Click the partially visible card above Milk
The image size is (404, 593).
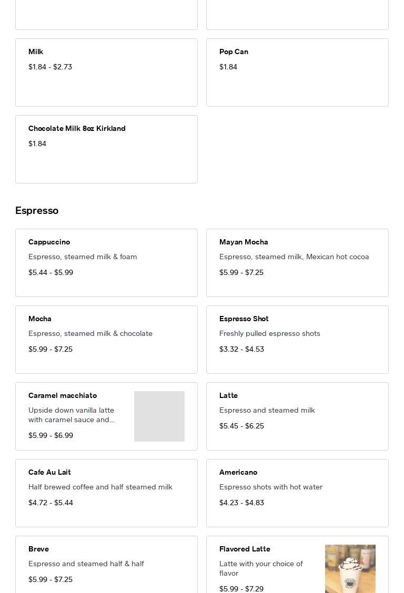click(106, 15)
